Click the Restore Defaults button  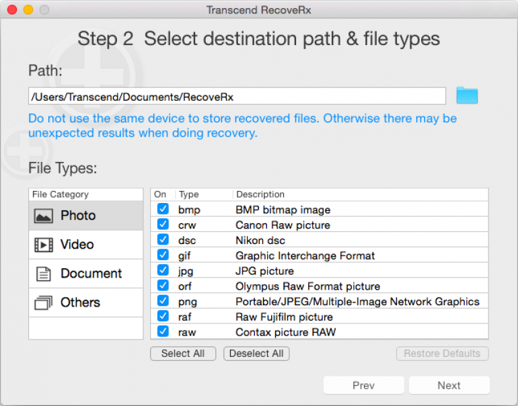442,354
